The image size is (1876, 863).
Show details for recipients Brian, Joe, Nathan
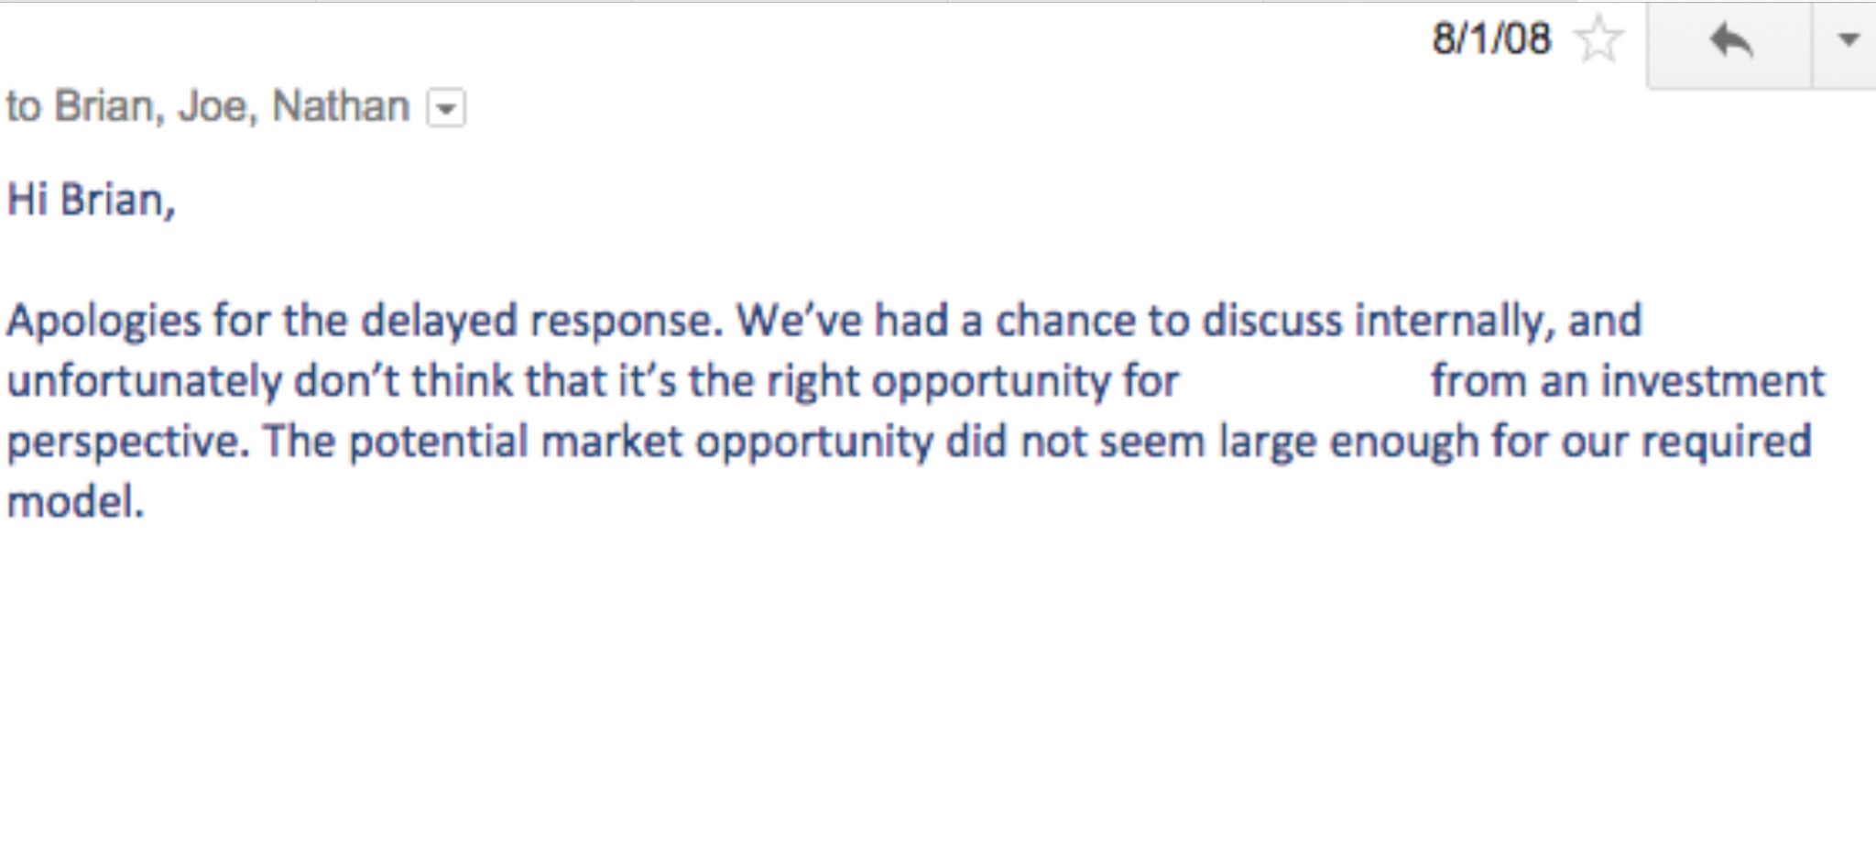(446, 108)
